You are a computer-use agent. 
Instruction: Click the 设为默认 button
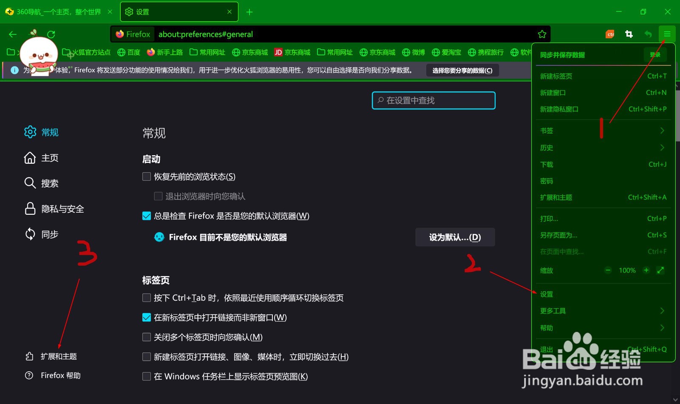pyautogui.click(x=455, y=237)
